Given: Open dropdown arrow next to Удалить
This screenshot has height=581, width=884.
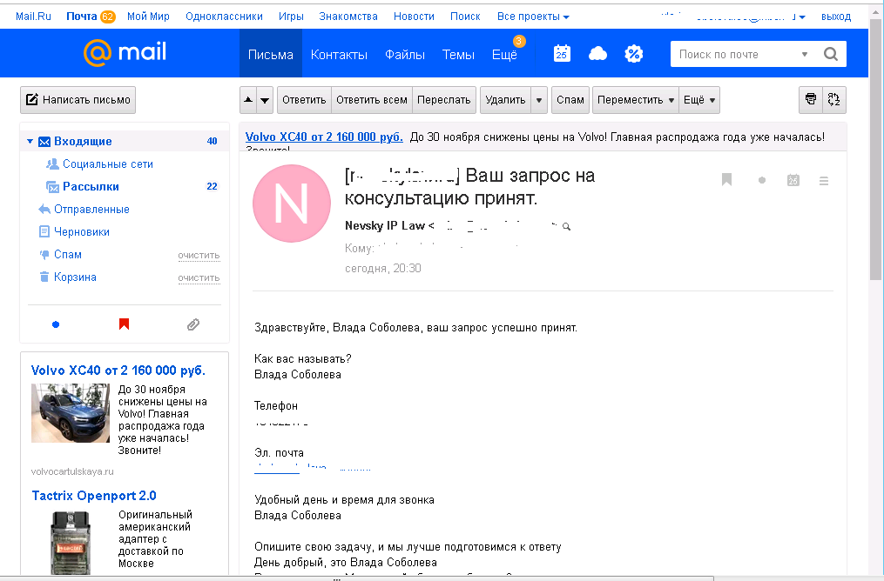Looking at the screenshot, I should point(539,100).
